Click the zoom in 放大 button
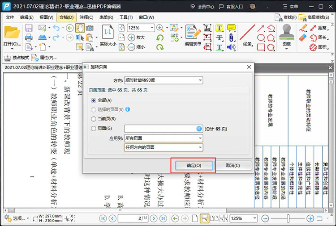Image resolution: width=336 pixels, height=226 pixels. 137,38
